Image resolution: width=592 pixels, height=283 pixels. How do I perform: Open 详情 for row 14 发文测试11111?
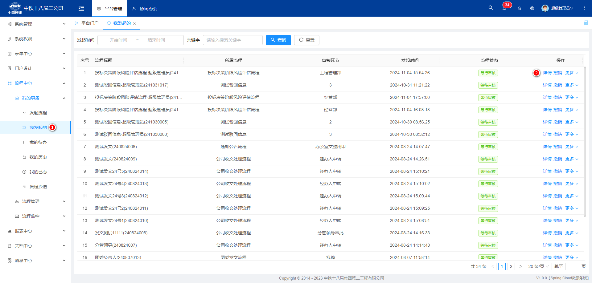coord(547,233)
